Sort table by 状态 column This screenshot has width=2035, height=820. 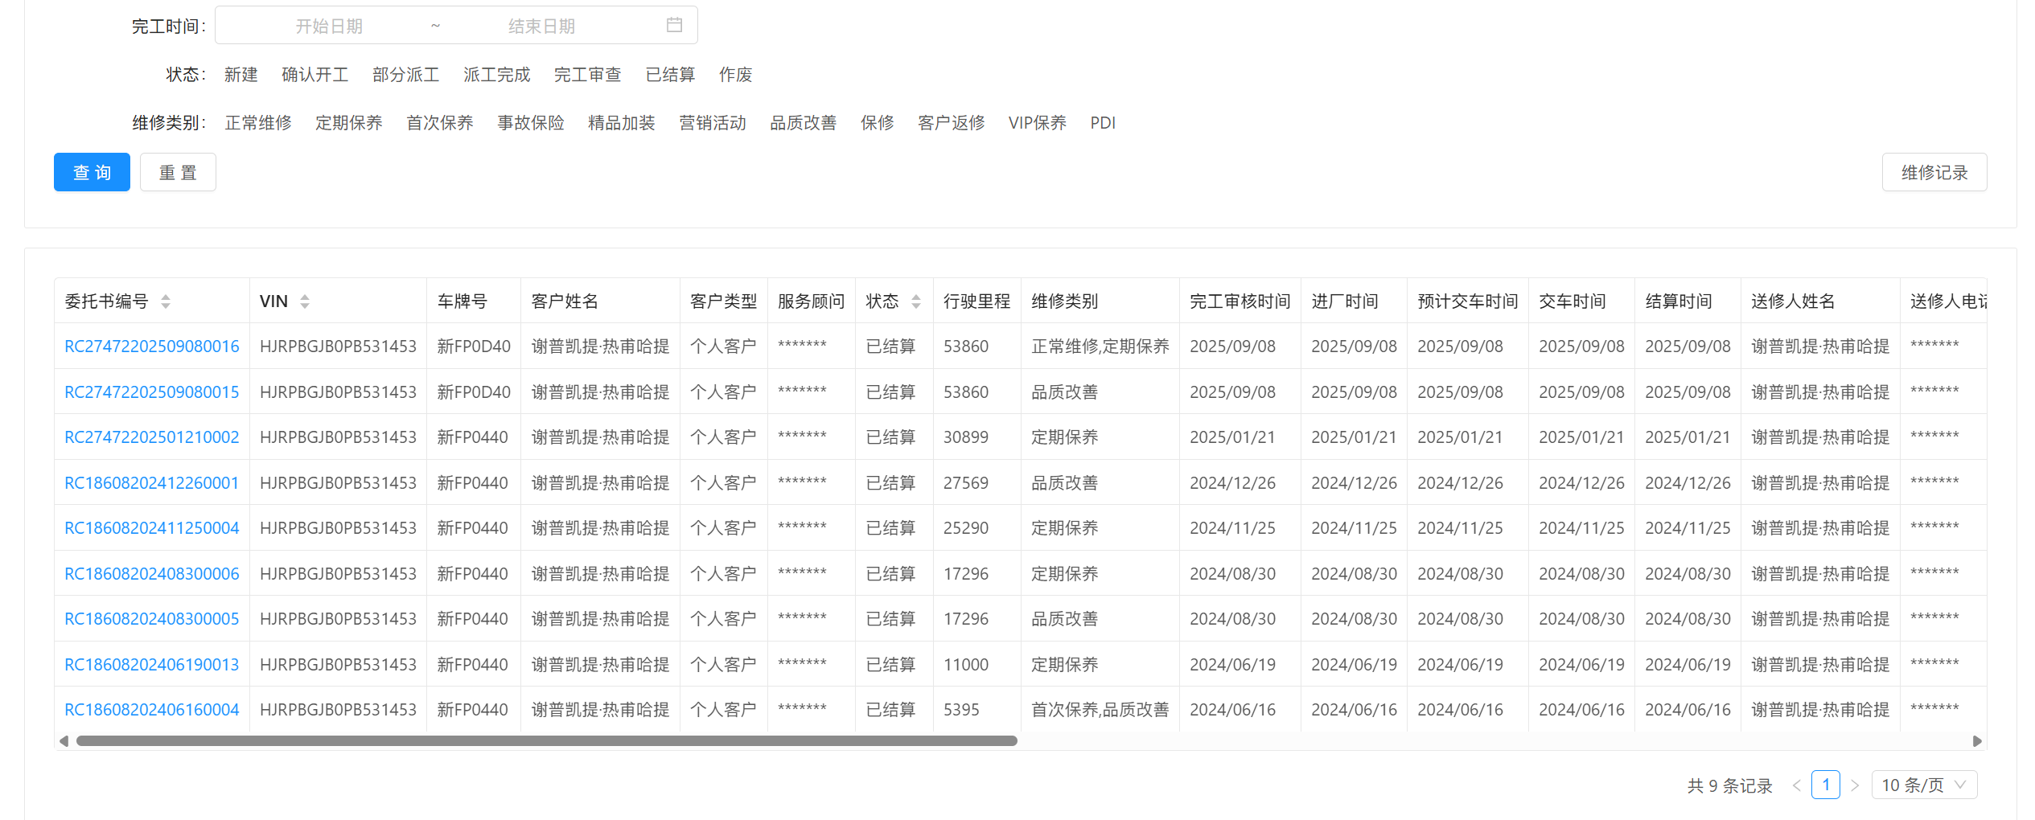pos(916,301)
